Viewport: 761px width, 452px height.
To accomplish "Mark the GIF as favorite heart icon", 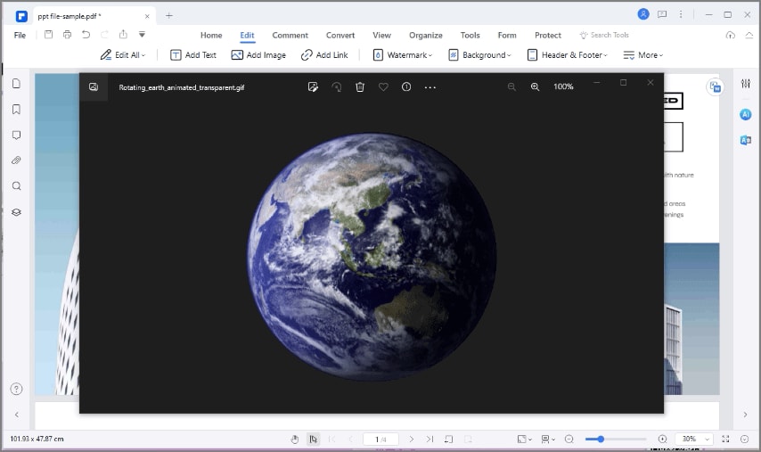I will point(383,86).
